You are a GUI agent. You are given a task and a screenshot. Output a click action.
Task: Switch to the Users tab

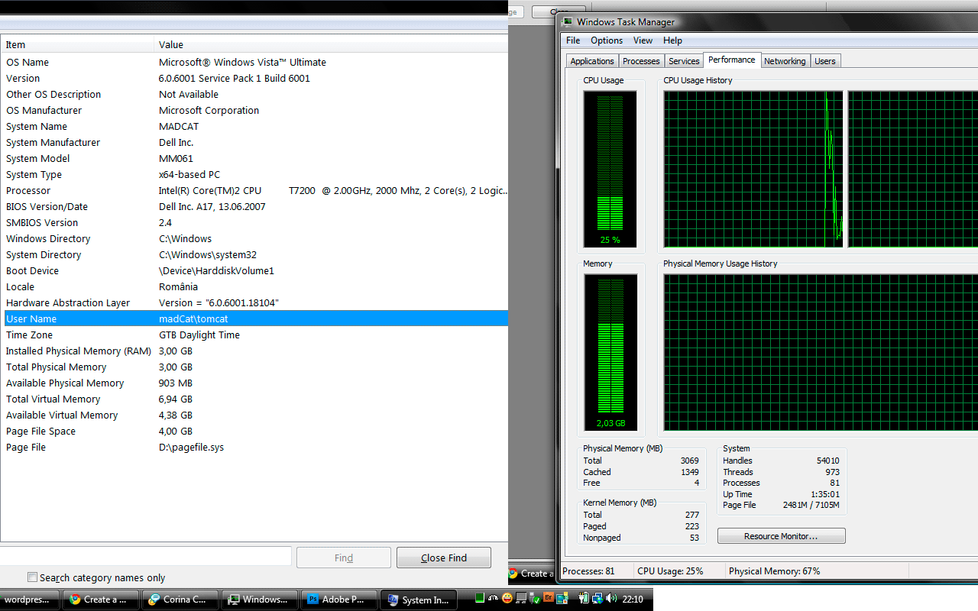(825, 61)
